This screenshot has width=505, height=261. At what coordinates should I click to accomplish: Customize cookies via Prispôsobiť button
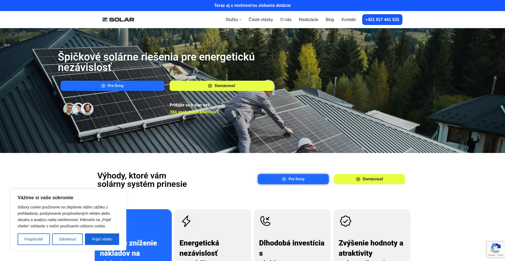[34, 239]
